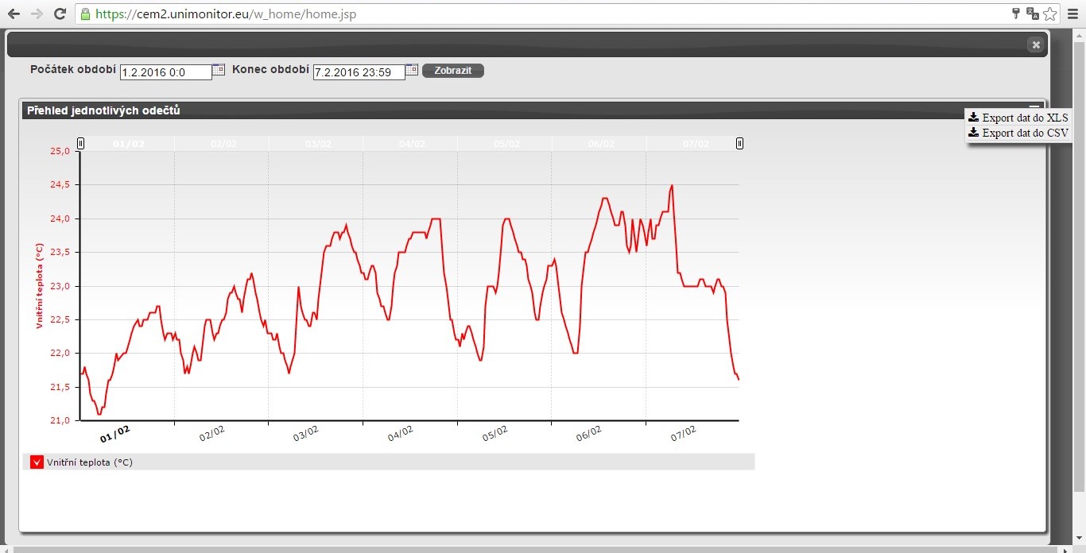Grab the right range selector handle

point(739,143)
